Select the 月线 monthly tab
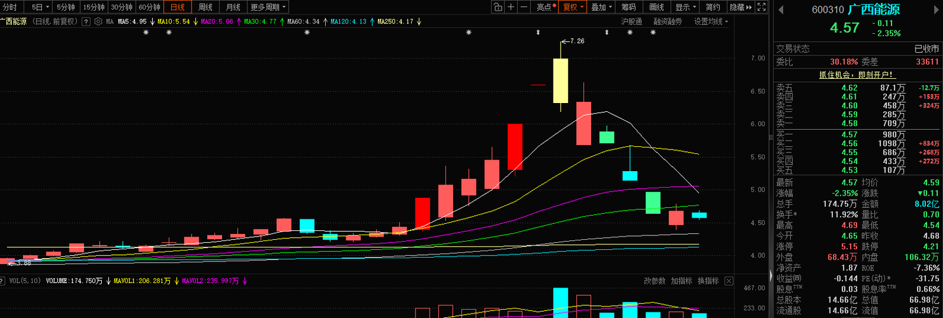This screenshot has height=318, width=943. click(234, 7)
